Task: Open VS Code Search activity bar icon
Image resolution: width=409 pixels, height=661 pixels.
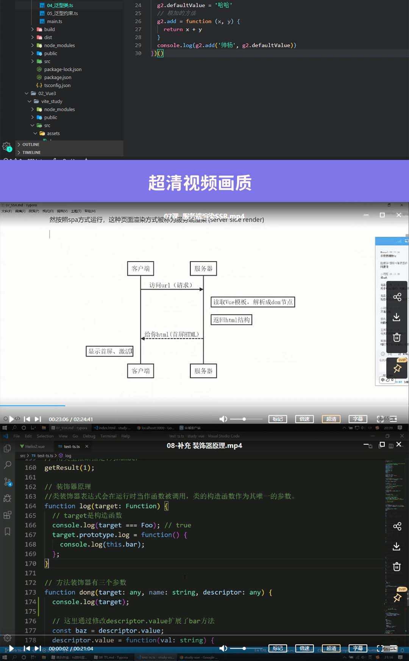Action: [x=7, y=465]
